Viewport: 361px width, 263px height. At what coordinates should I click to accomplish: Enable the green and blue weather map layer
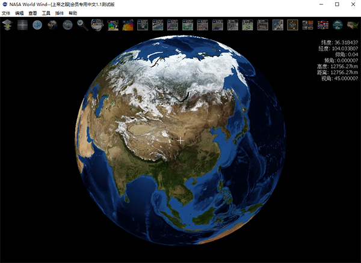click(x=113, y=25)
